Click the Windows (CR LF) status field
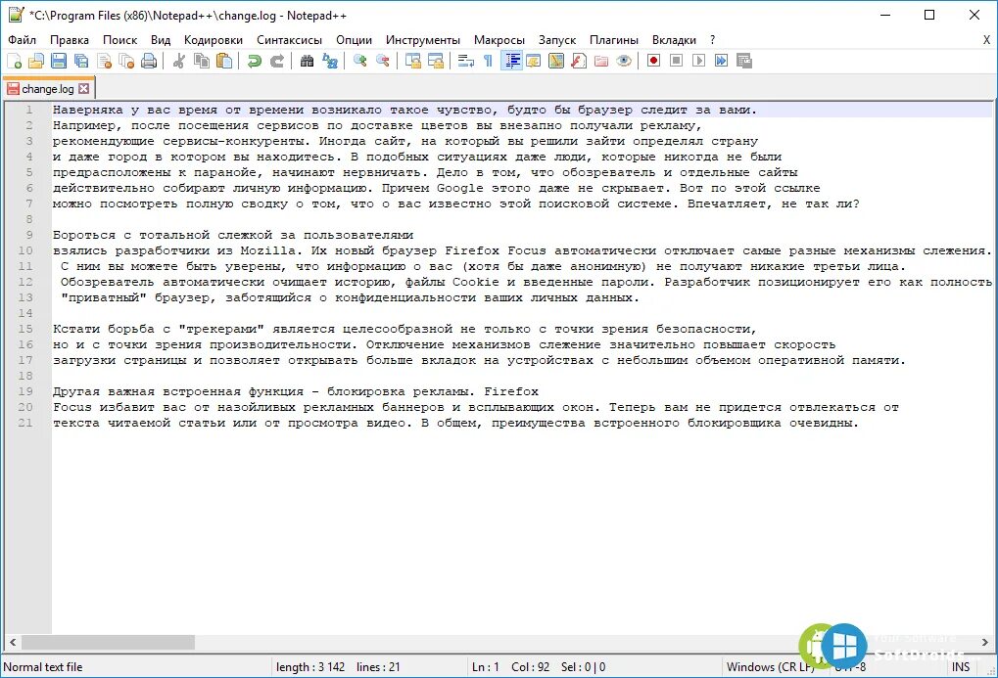Screen dimensions: 998x678 [770, 666]
